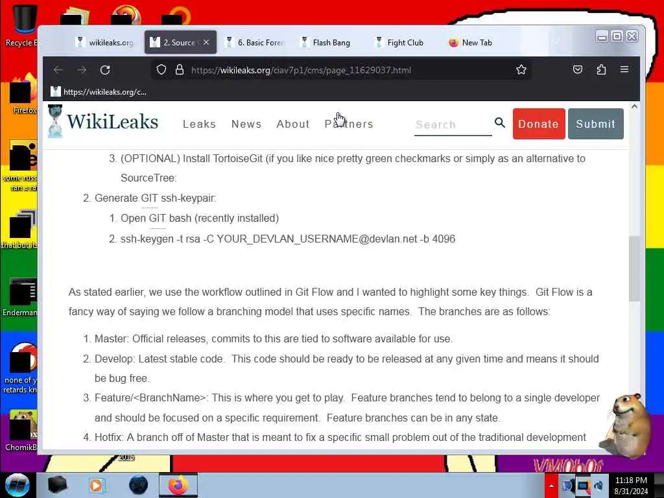Click the WikiLeaks search magnifier icon

coord(500,123)
